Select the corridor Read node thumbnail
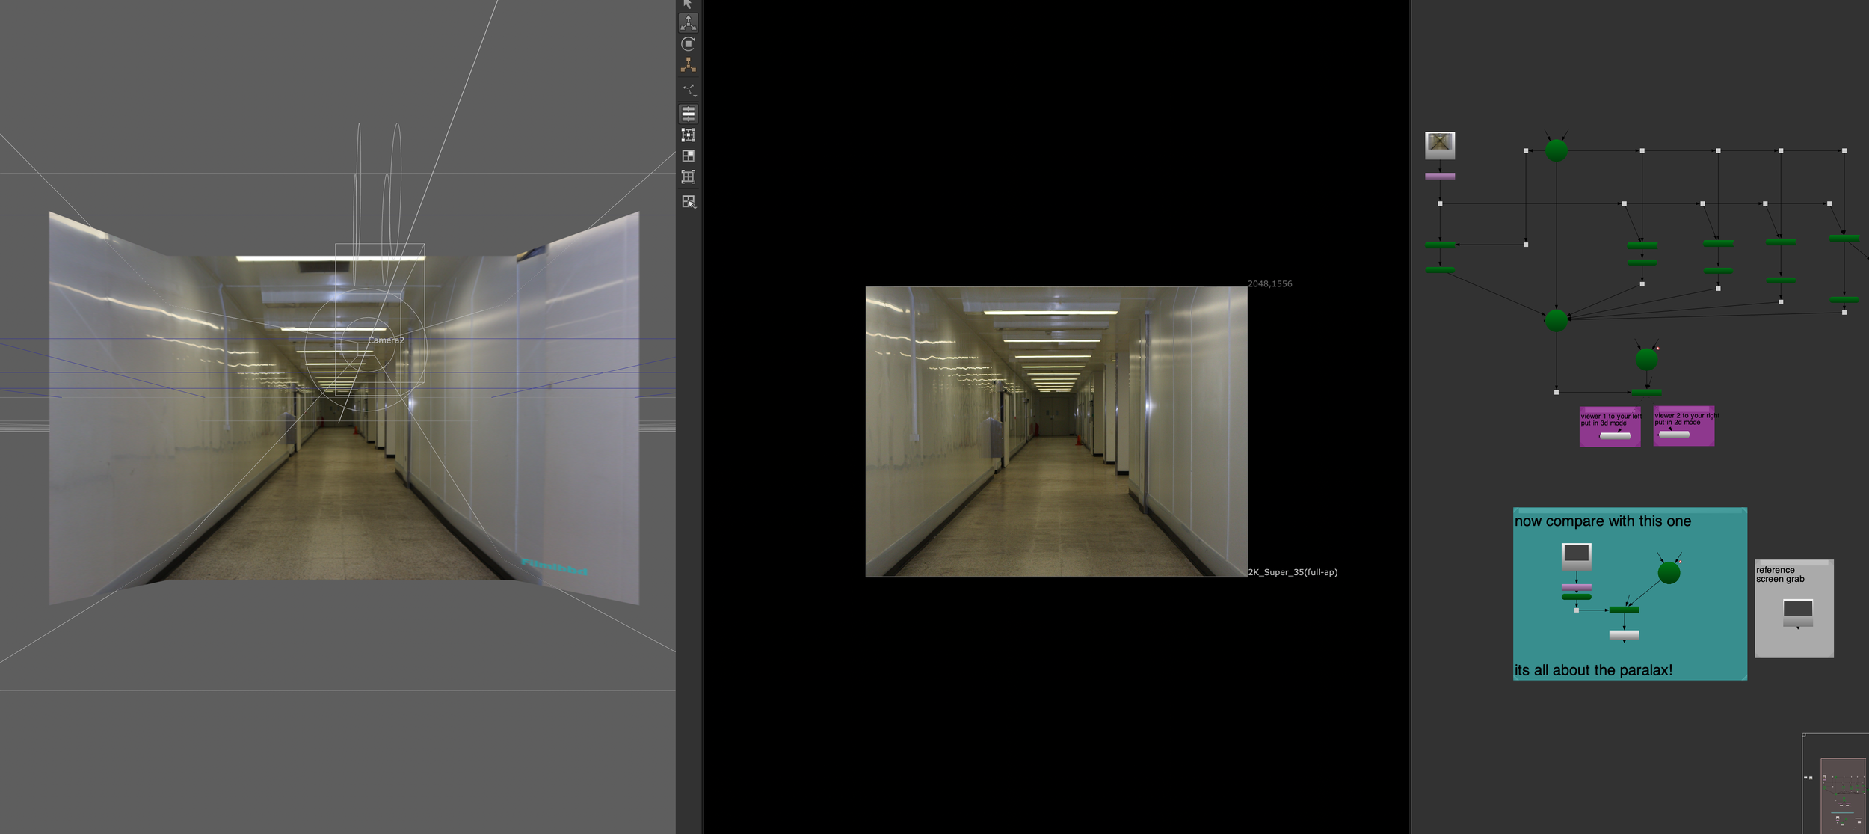Screen dimensions: 1869x834 (1439, 144)
